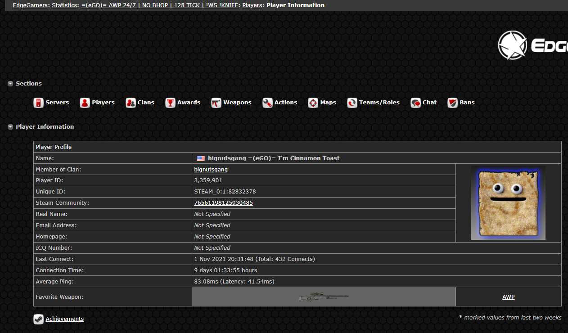Click the Servers section icon
This screenshot has width=568, height=333.
(x=38, y=103)
